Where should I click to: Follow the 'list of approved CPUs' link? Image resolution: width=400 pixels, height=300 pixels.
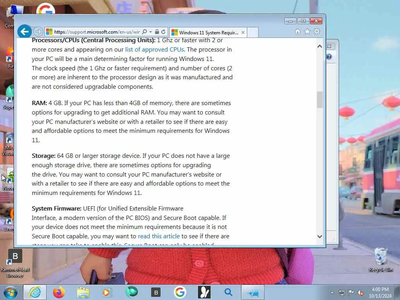[155, 50]
